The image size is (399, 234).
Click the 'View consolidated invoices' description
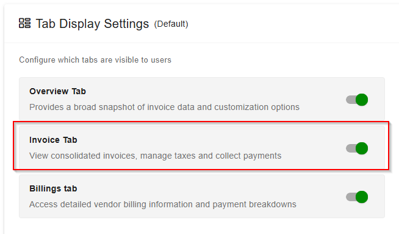pyautogui.click(x=155, y=156)
